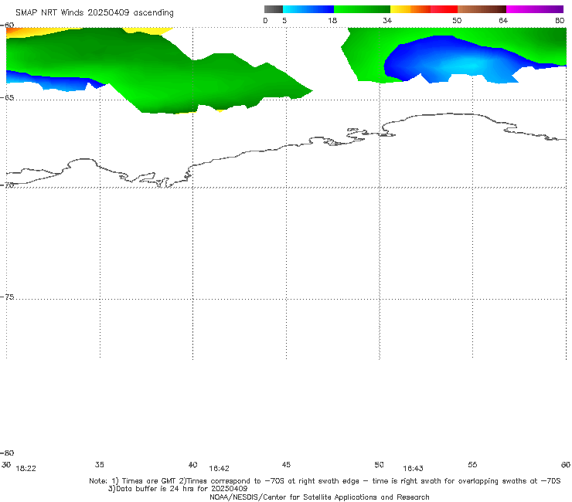Click the brown segment of the color bar

pos(482,9)
